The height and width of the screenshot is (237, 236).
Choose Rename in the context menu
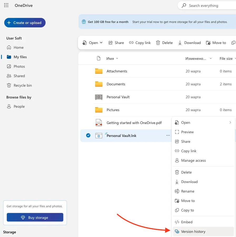click(188, 191)
